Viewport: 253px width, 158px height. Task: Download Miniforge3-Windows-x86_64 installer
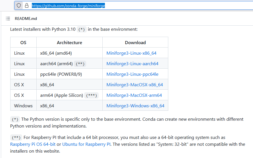[x=135, y=106]
